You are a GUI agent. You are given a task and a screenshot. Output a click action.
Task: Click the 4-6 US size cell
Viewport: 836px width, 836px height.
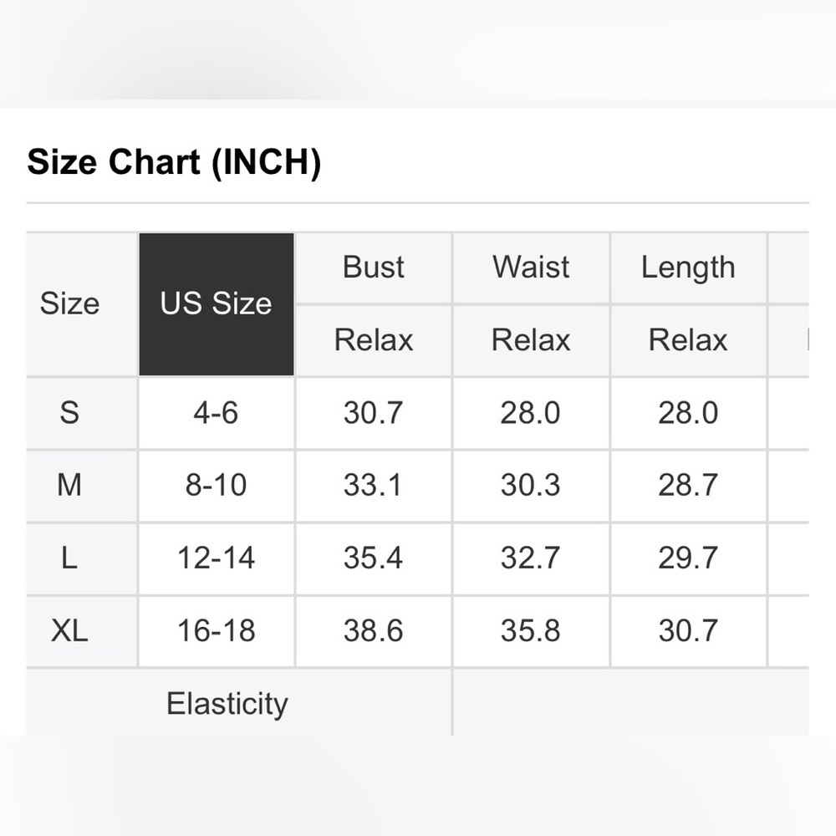coord(217,413)
